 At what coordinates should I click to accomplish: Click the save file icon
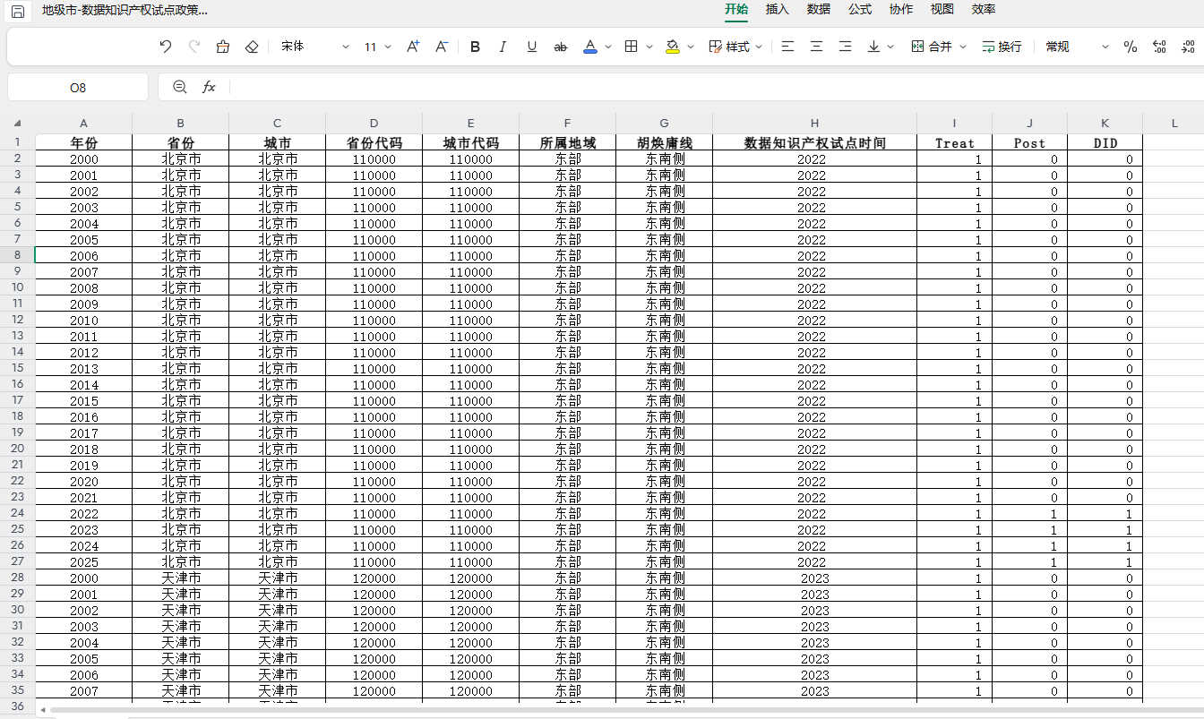pyautogui.click(x=18, y=10)
